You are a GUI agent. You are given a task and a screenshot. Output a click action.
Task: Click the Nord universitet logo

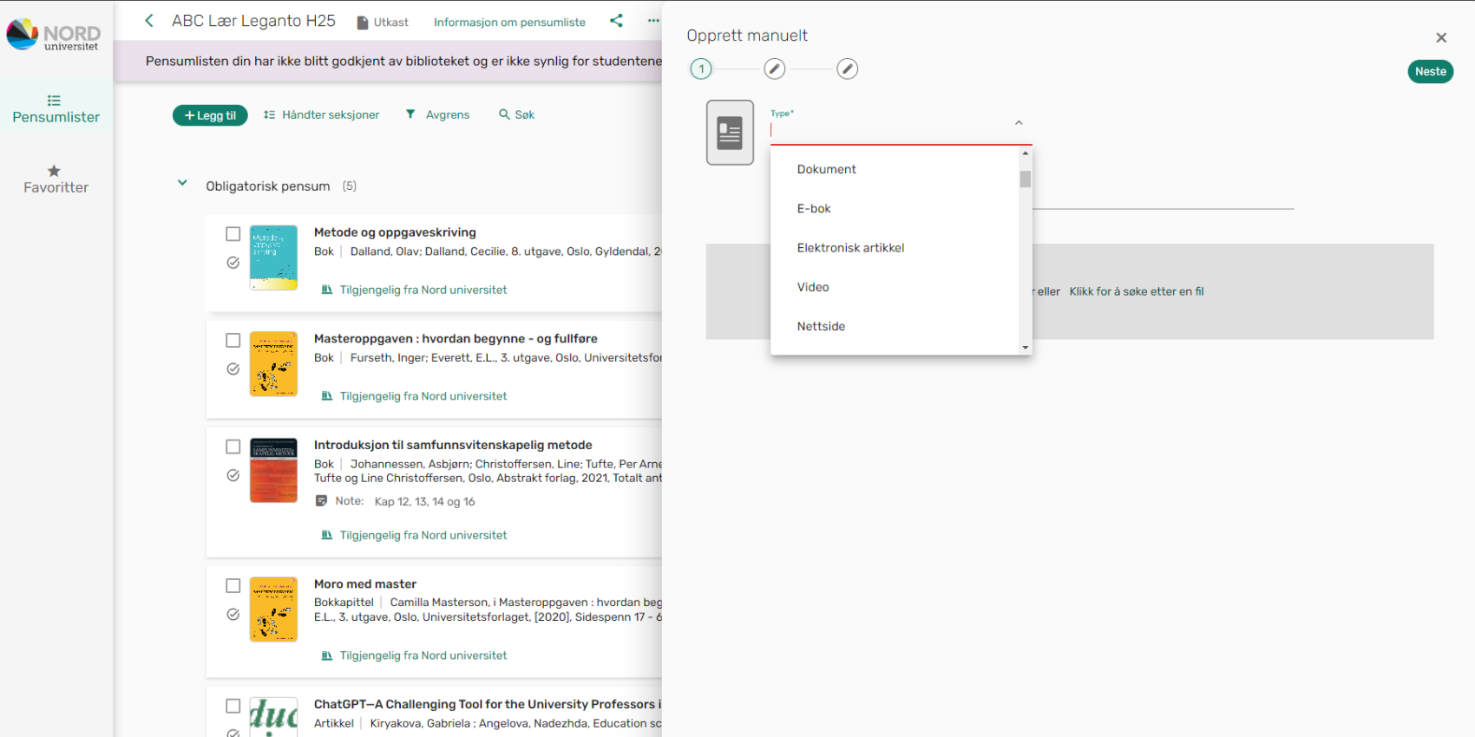coord(54,35)
